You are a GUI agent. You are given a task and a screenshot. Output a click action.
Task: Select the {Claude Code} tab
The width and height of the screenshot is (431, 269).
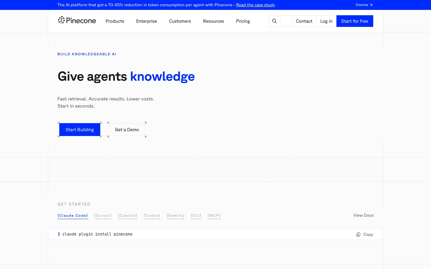coord(73,215)
